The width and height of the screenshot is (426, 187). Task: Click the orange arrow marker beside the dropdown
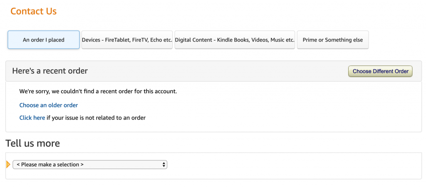8,164
